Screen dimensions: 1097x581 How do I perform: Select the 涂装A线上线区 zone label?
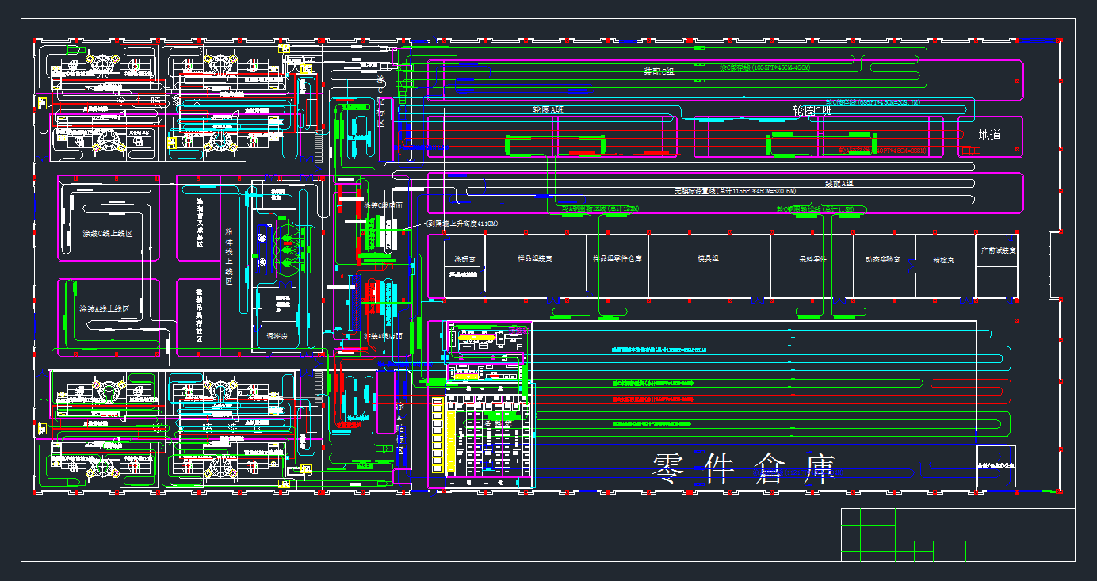click(x=104, y=309)
